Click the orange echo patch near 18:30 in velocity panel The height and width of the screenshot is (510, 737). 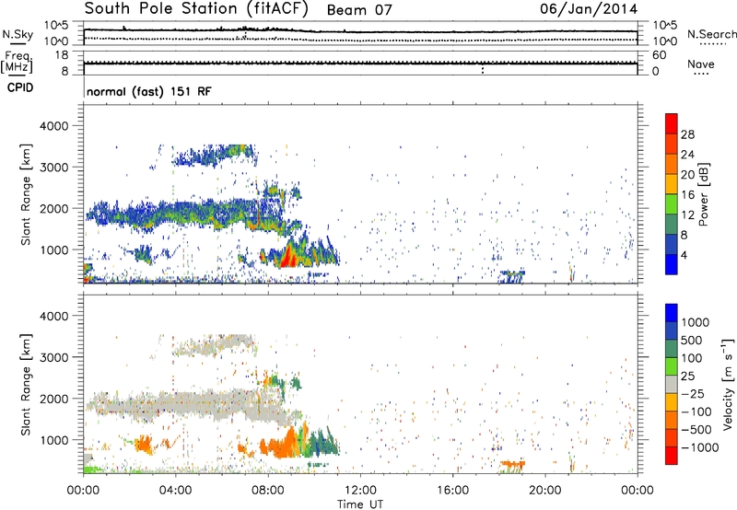click(x=512, y=464)
